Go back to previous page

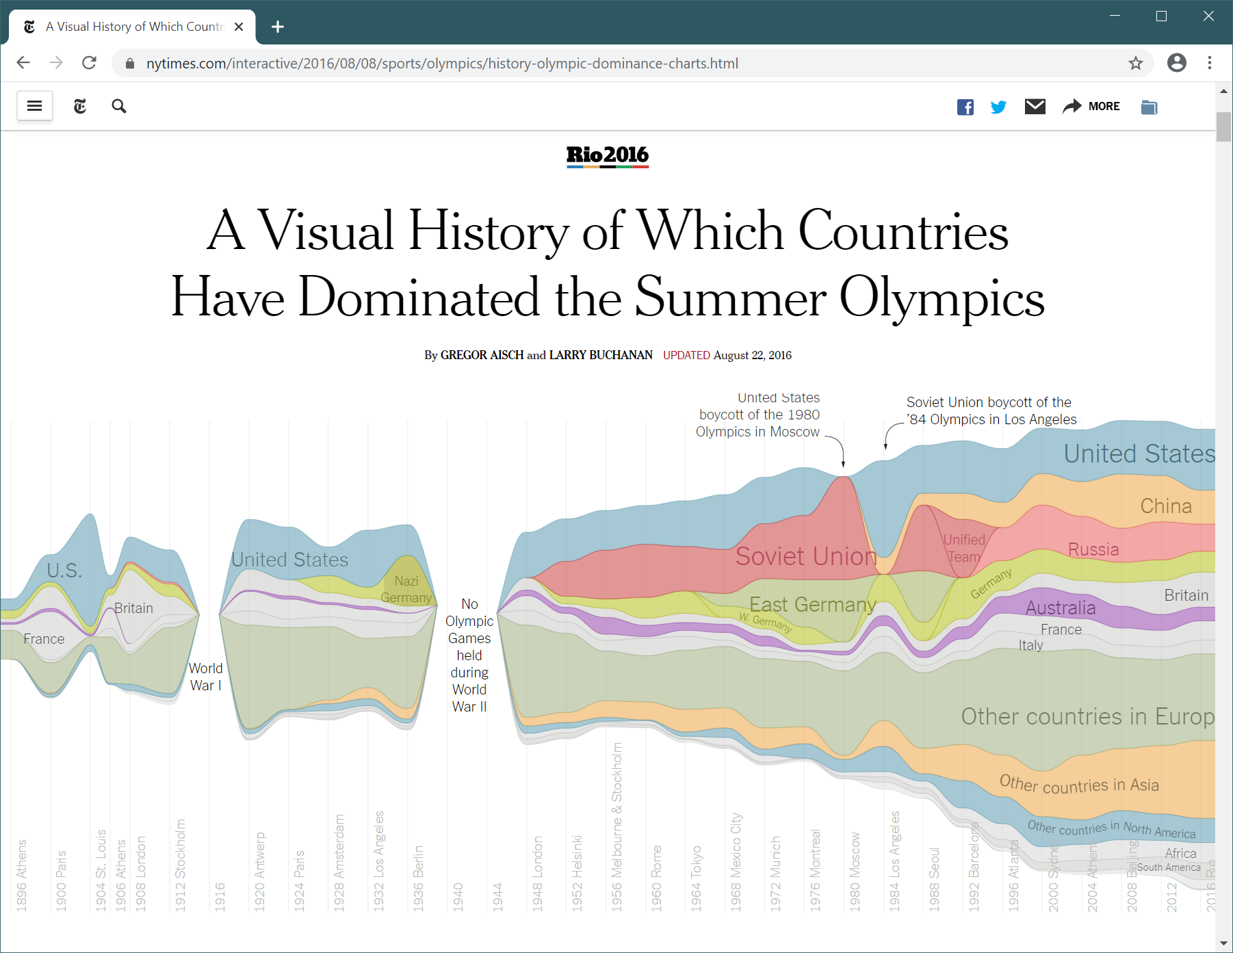[x=23, y=63]
